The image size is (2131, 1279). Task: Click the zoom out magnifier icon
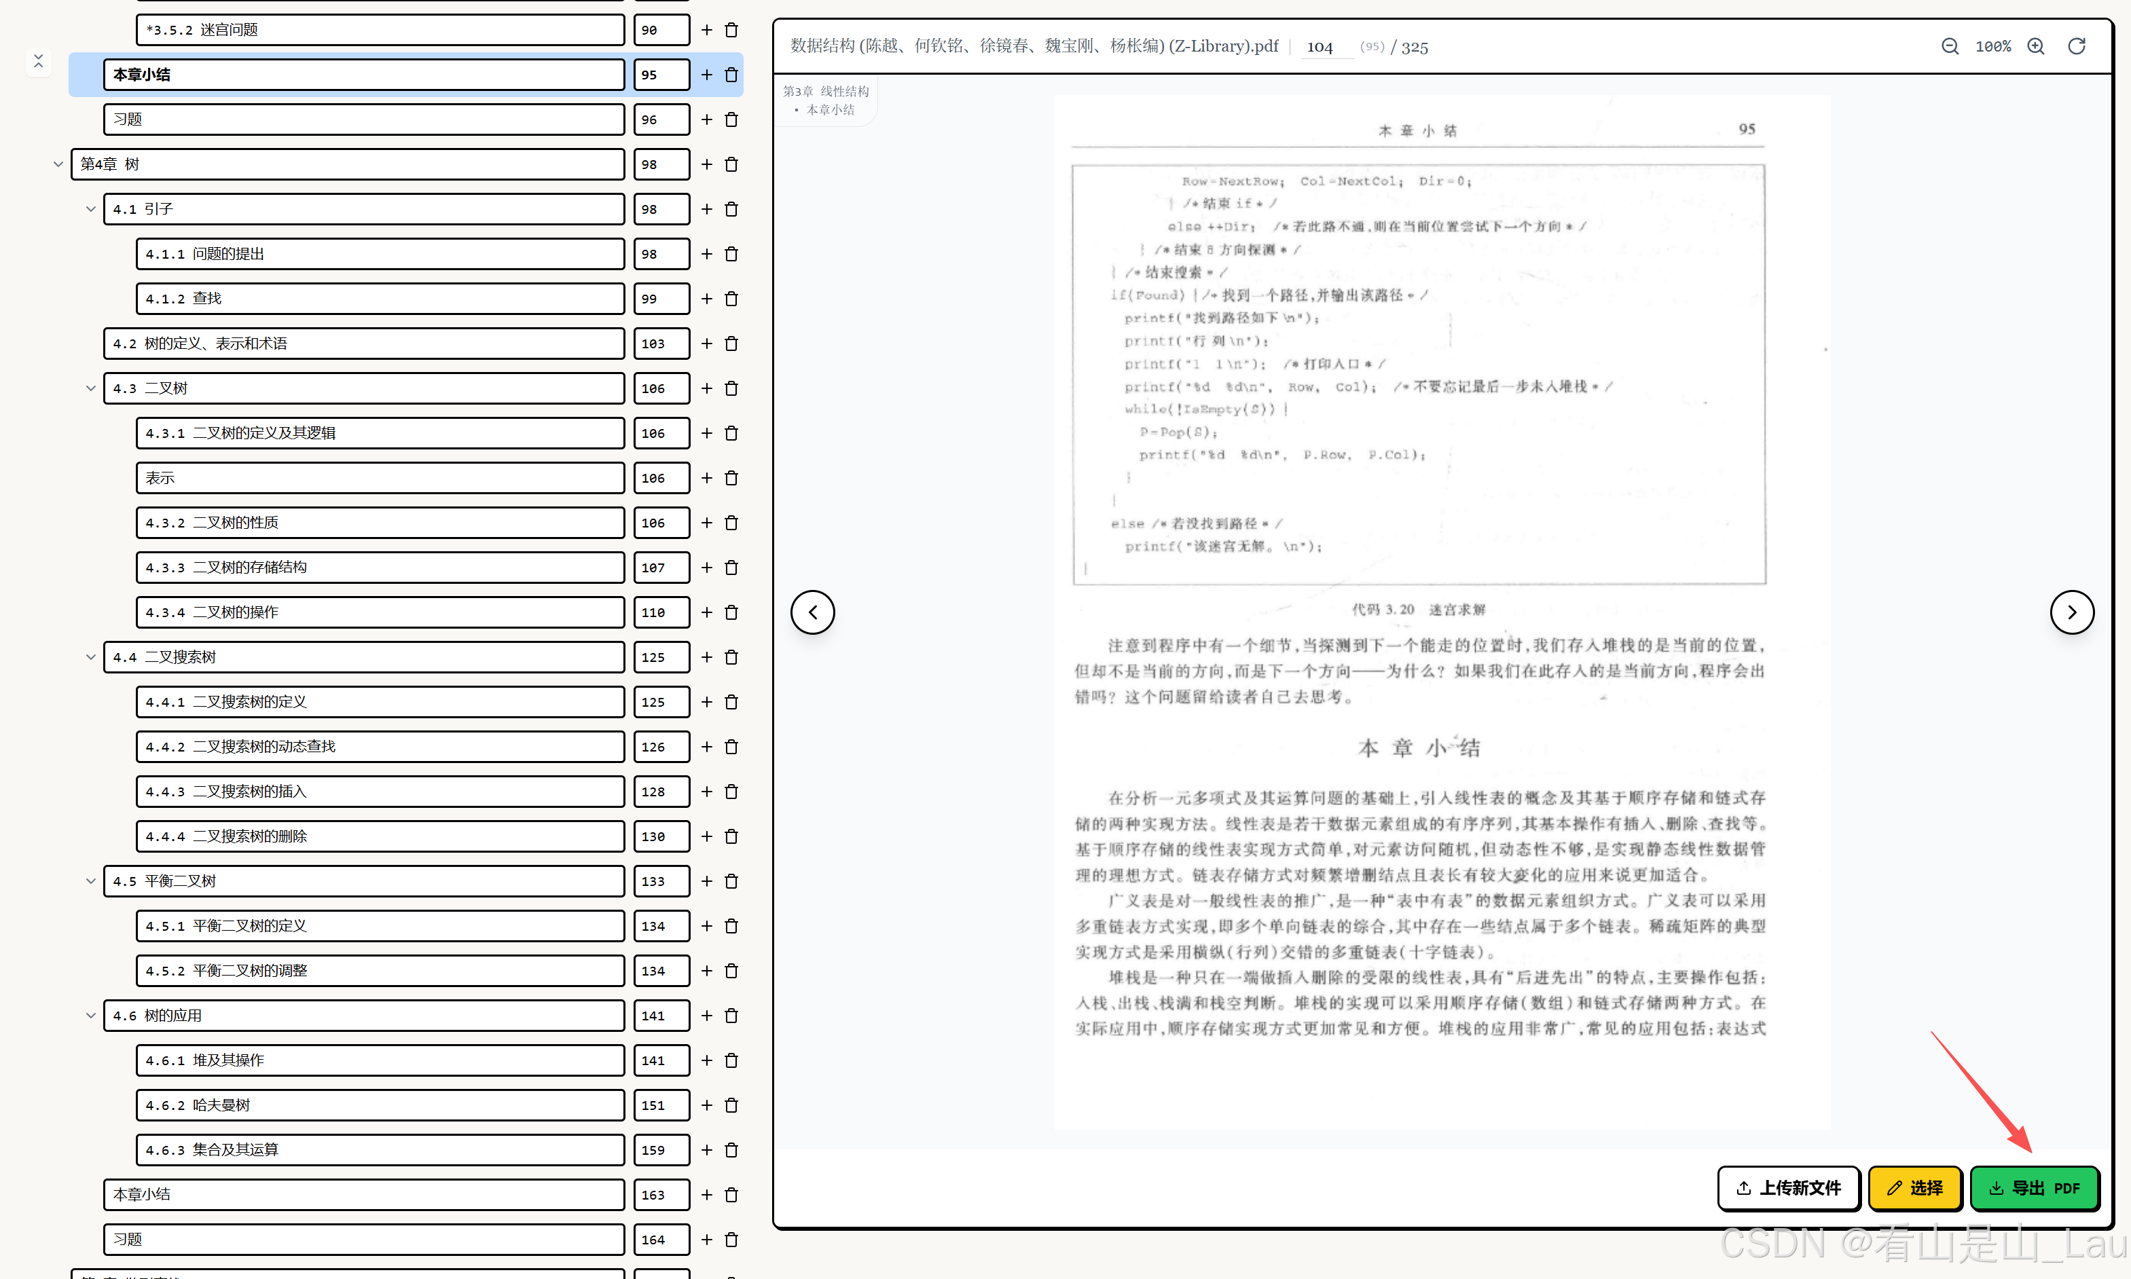pos(1949,47)
